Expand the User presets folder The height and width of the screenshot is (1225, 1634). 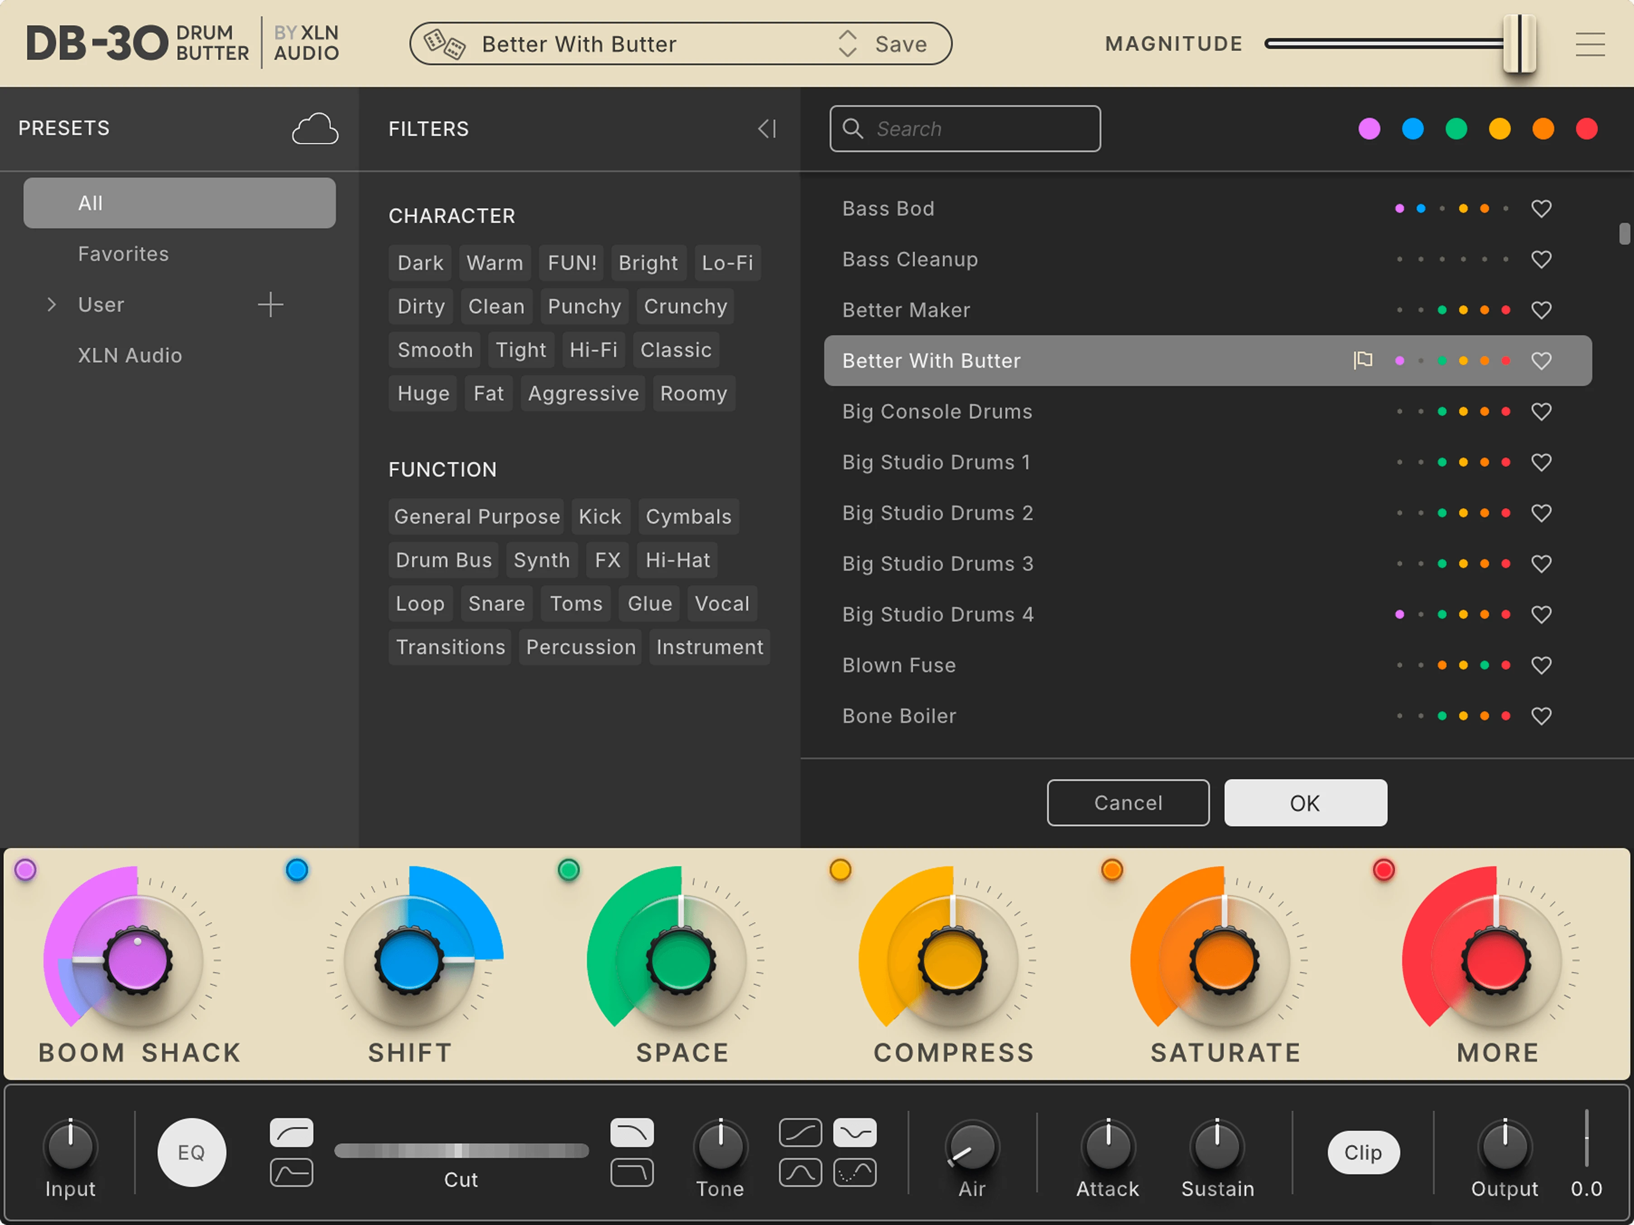click(51, 304)
